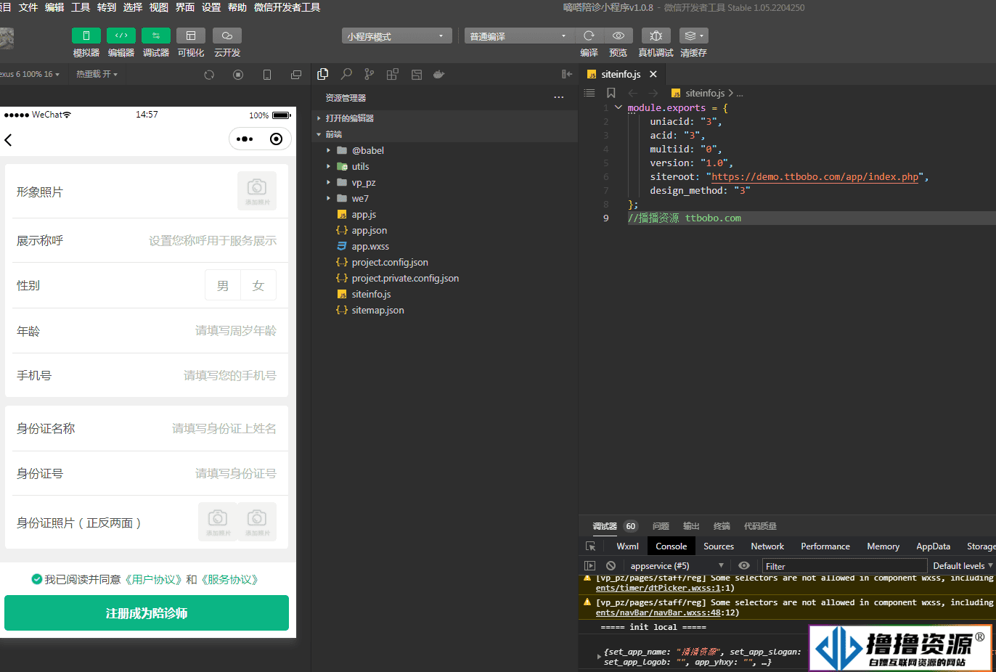Open resource manager more options (…)

point(558,97)
